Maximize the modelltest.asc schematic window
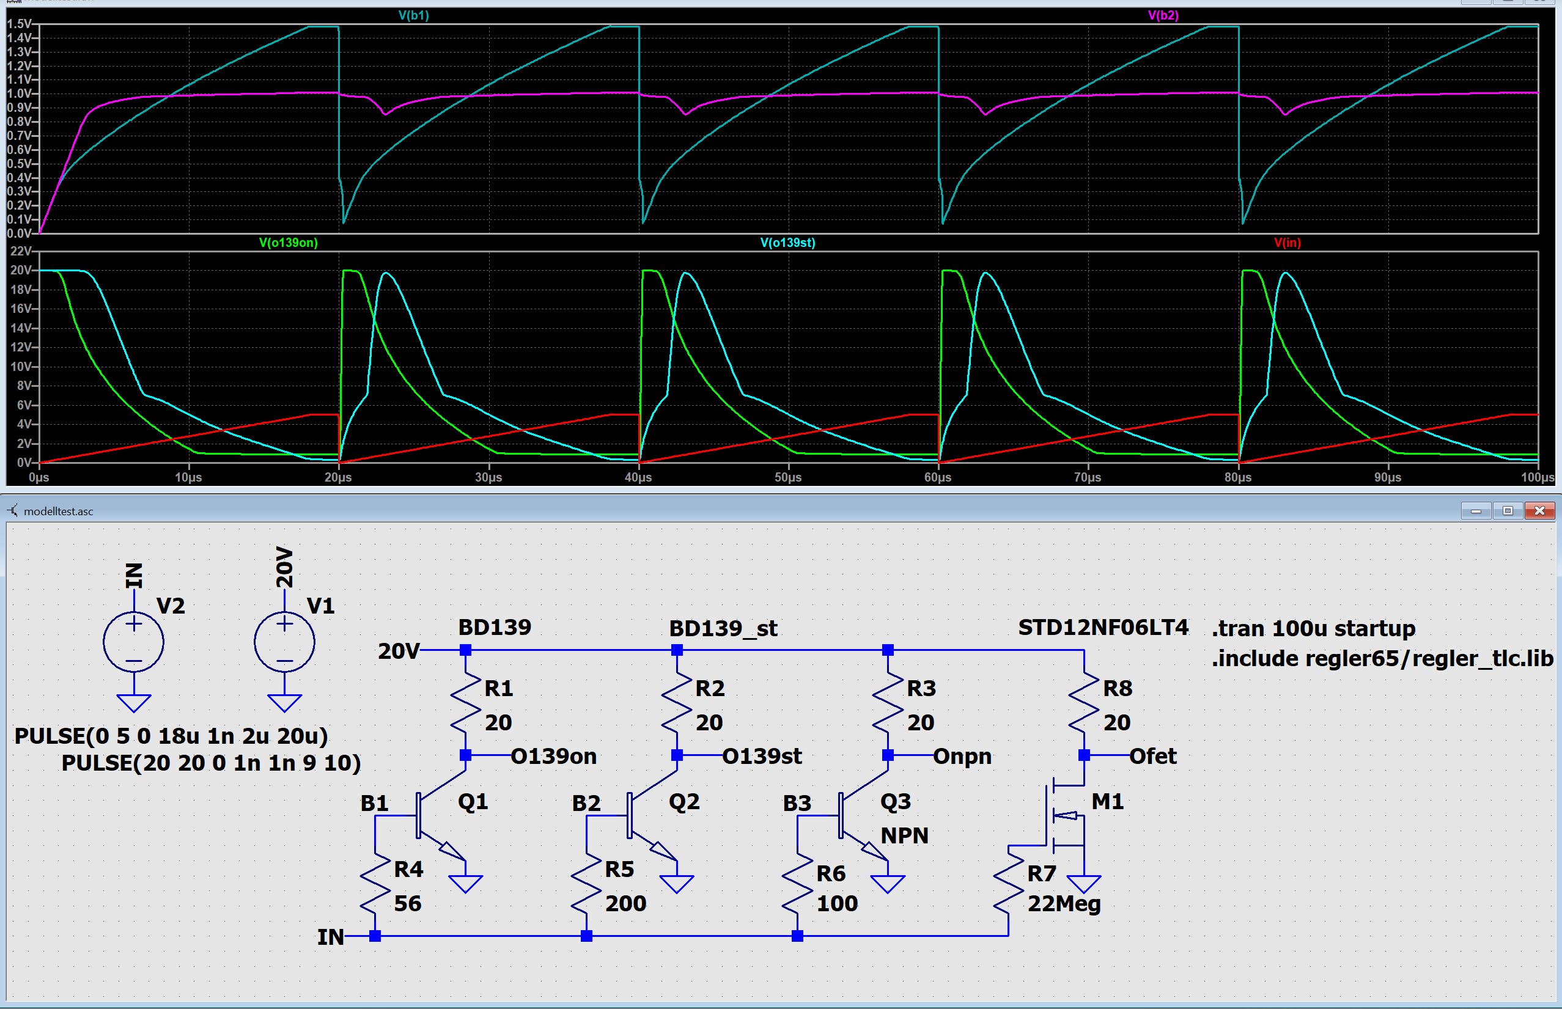Image resolution: width=1562 pixels, height=1009 pixels. pyautogui.click(x=1508, y=510)
